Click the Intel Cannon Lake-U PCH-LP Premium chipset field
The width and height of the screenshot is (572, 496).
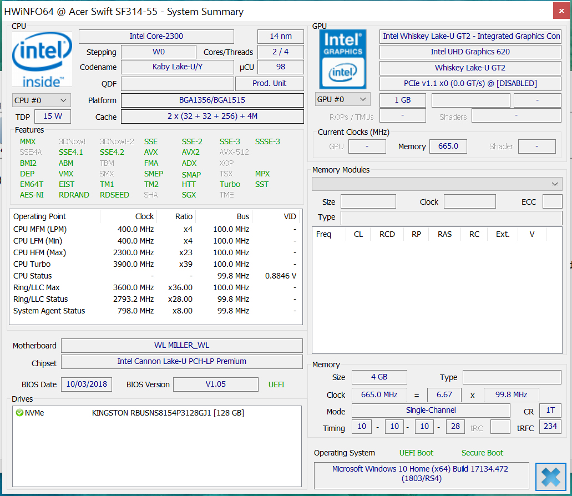[181, 361]
